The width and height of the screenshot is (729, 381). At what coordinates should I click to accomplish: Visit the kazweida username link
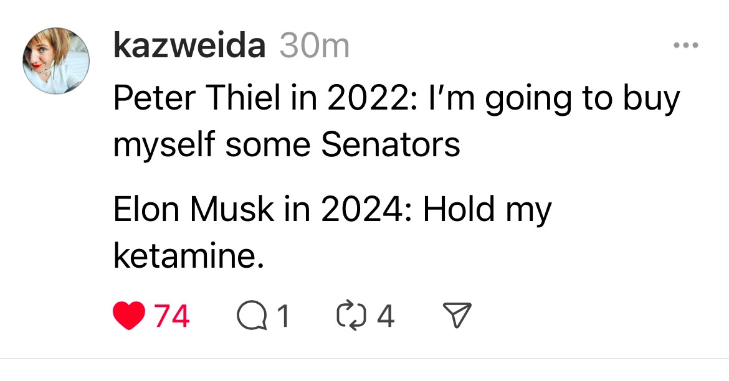tap(189, 47)
